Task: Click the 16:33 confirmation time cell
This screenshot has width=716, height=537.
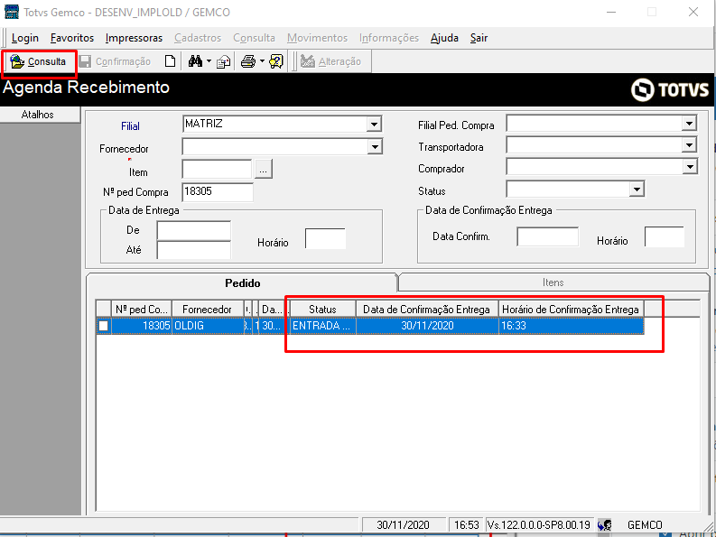Action: (571, 326)
